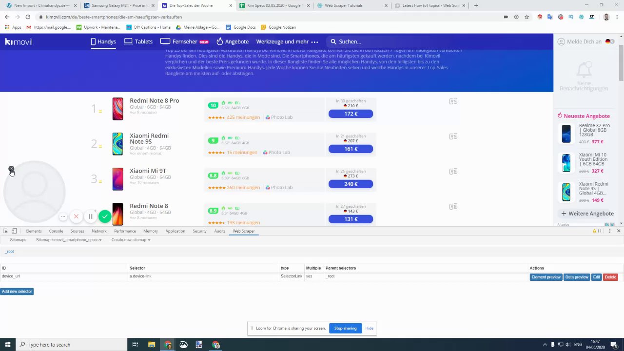This screenshot has width=624, height=351.
Task: Click Stop sharing button
Action: pyautogui.click(x=345, y=328)
